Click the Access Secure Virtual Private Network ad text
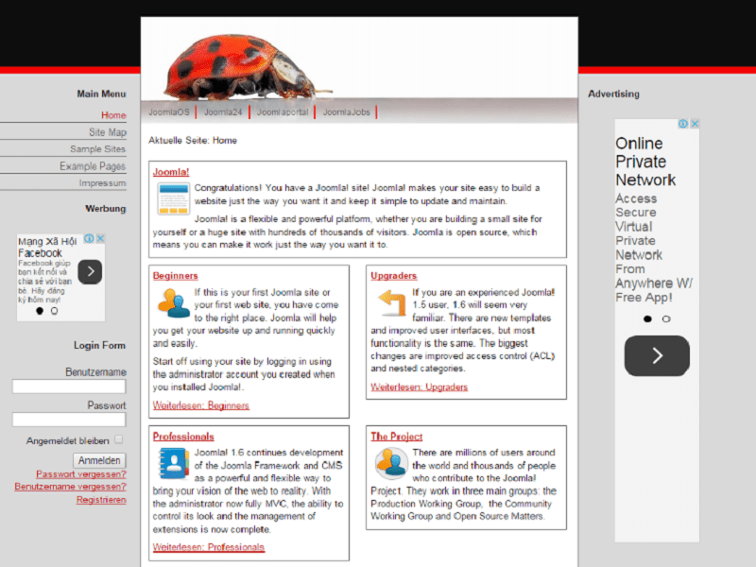 pos(654,248)
